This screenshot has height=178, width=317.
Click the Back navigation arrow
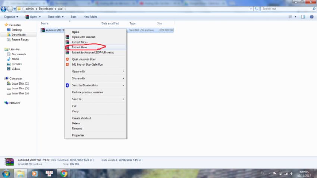(3, 9)
